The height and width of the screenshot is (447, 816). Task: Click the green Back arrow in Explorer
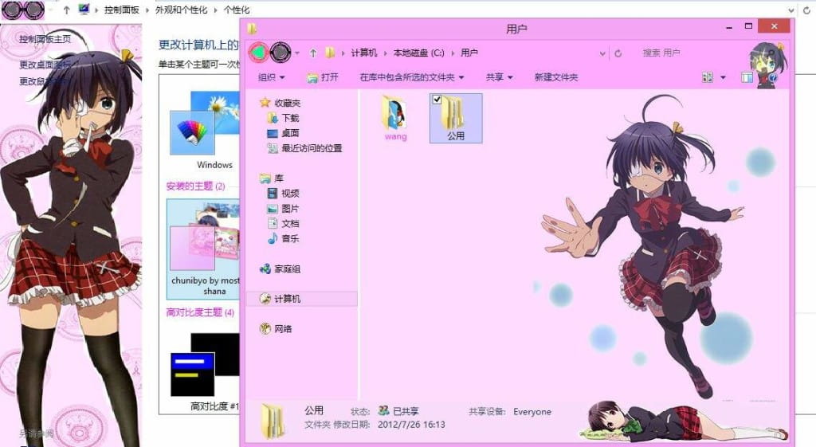[x=259, y=52]
